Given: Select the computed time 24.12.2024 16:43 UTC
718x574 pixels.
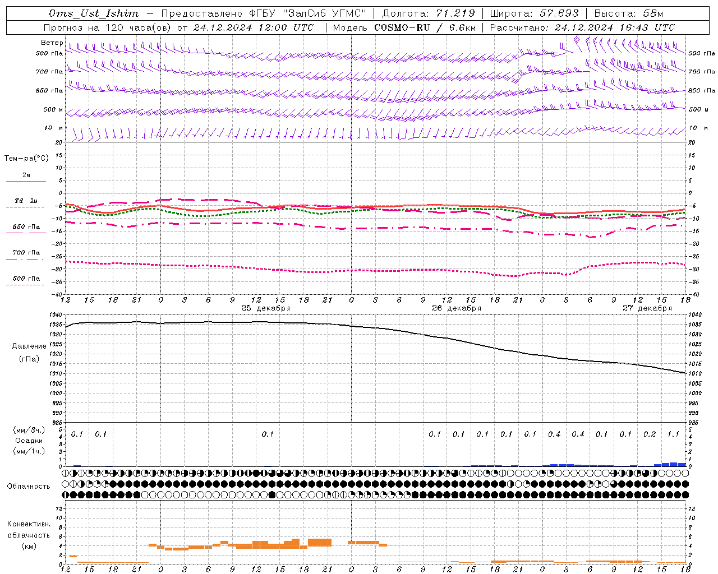Looking at the screenshot, I should pyautogui.click(x=615, y=27).
